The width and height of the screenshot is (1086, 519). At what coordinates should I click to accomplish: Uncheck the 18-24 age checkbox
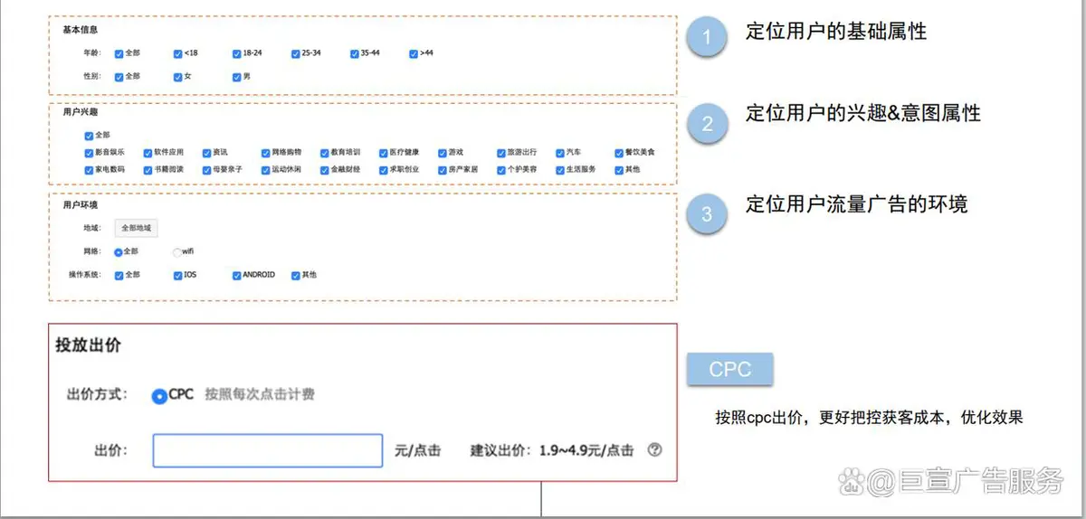pyautogui.click(x=236, y=53)
